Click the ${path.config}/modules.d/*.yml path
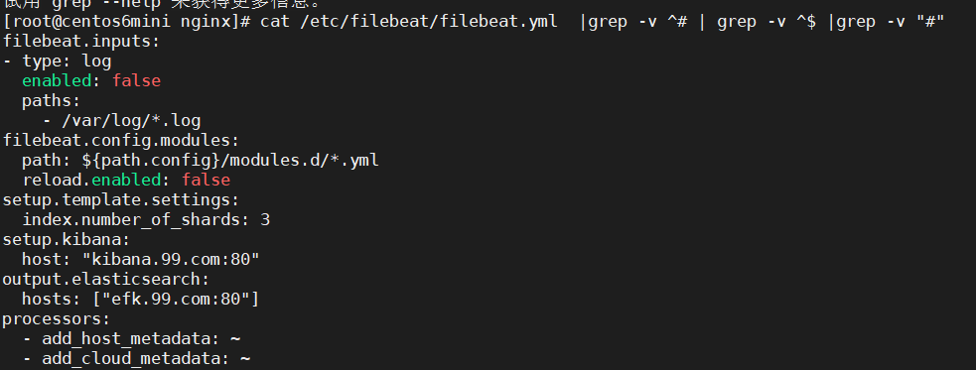Screen dimensions: 976x370 230,161
